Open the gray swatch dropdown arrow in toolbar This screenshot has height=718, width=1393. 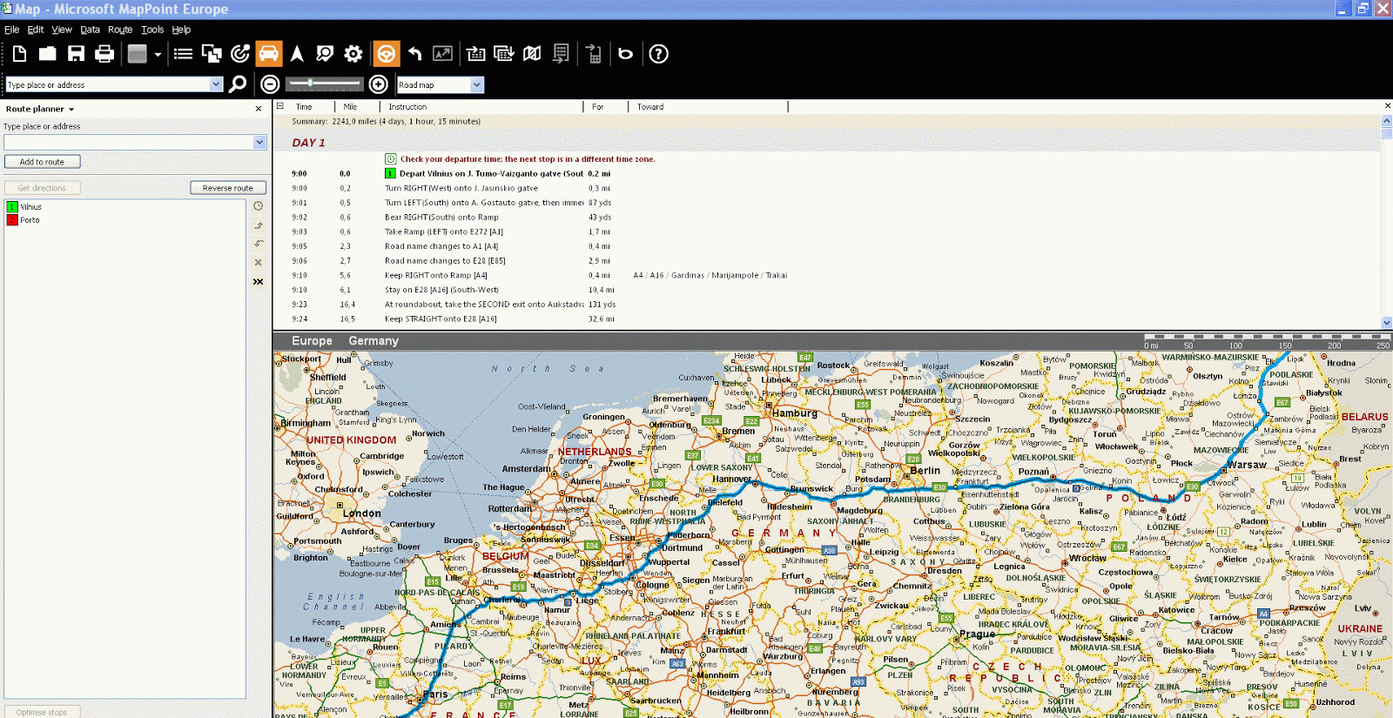click(158, 54)
